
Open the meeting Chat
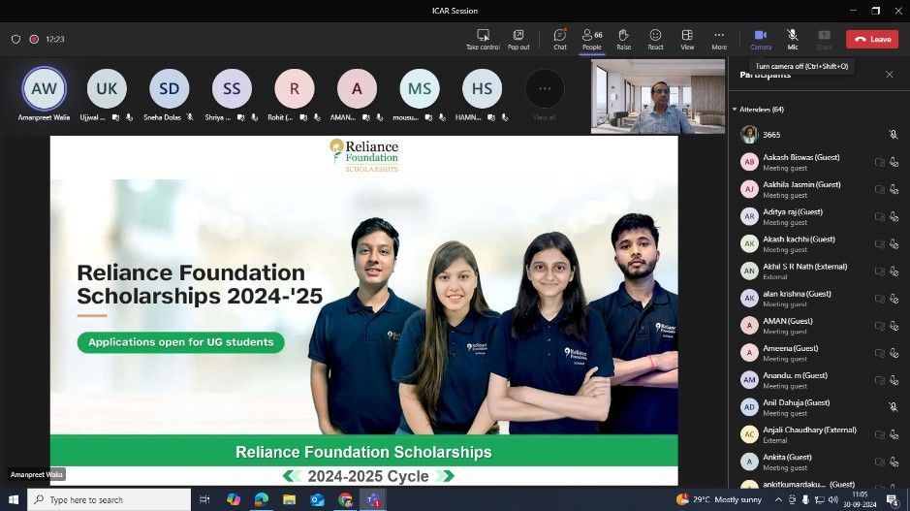[x=560, y=40]
